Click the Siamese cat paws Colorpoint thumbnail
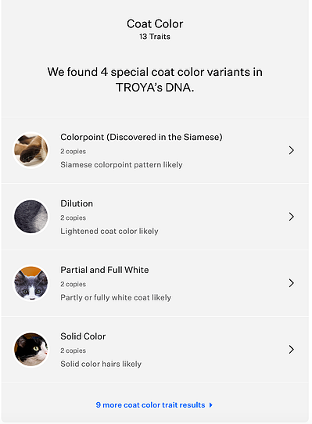Viewport: 312px width, 424px height. [30, 150]
